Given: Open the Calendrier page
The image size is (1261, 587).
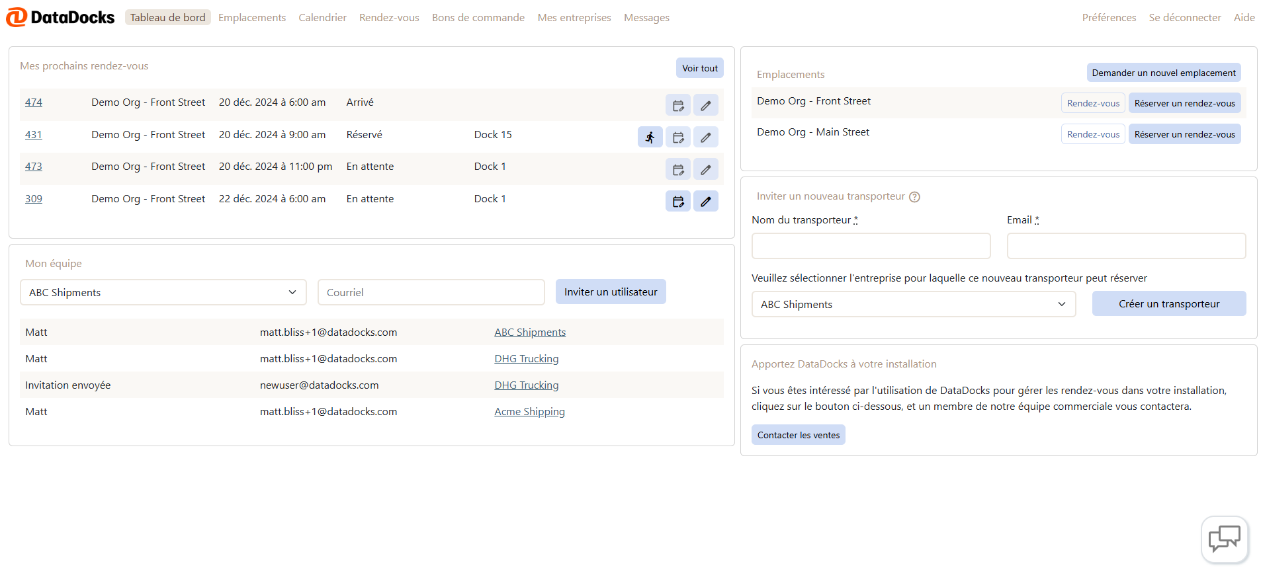Looking at the screenshot, I should [x=322, y=17].
